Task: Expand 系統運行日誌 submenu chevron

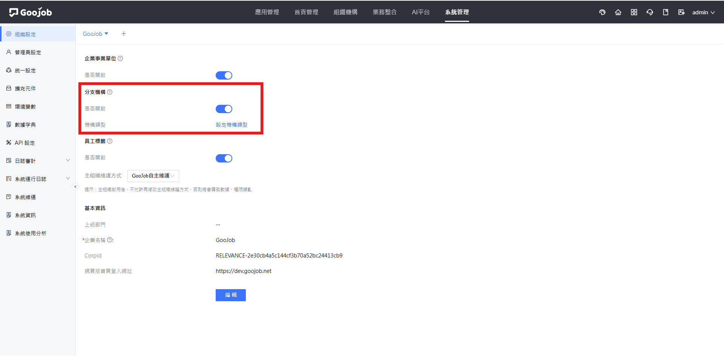Action: (x=68, y=178)
